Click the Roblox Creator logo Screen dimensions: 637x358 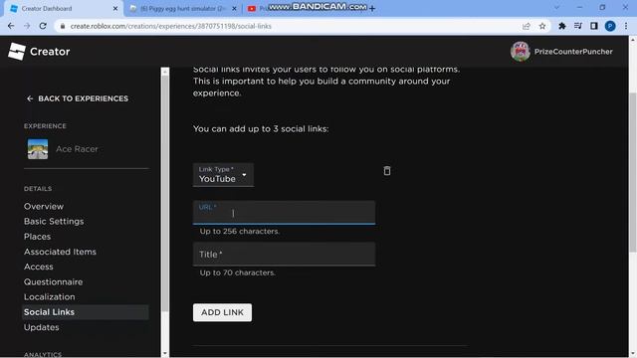pos(17,52)
